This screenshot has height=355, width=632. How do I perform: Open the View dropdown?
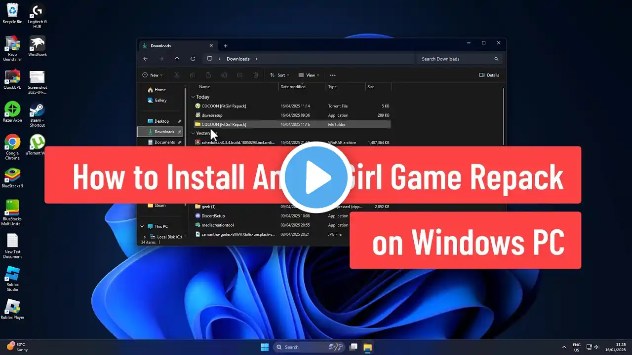309,75
